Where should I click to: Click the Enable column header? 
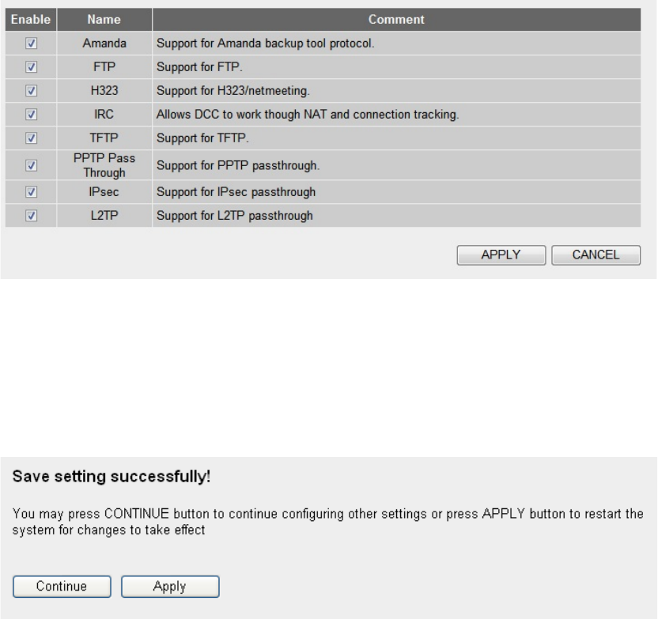[x=31, y=19]
